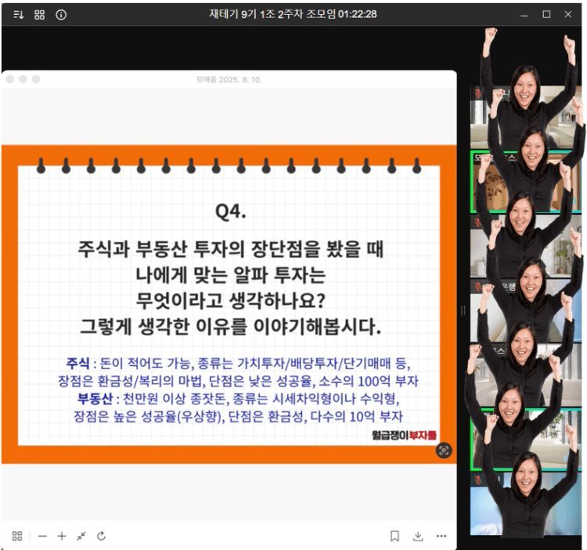Image resolution: width=587 pixels, height=550 pixels.
Task: Click the sort order icon in title bar
Action: click(x=18, y=14)
